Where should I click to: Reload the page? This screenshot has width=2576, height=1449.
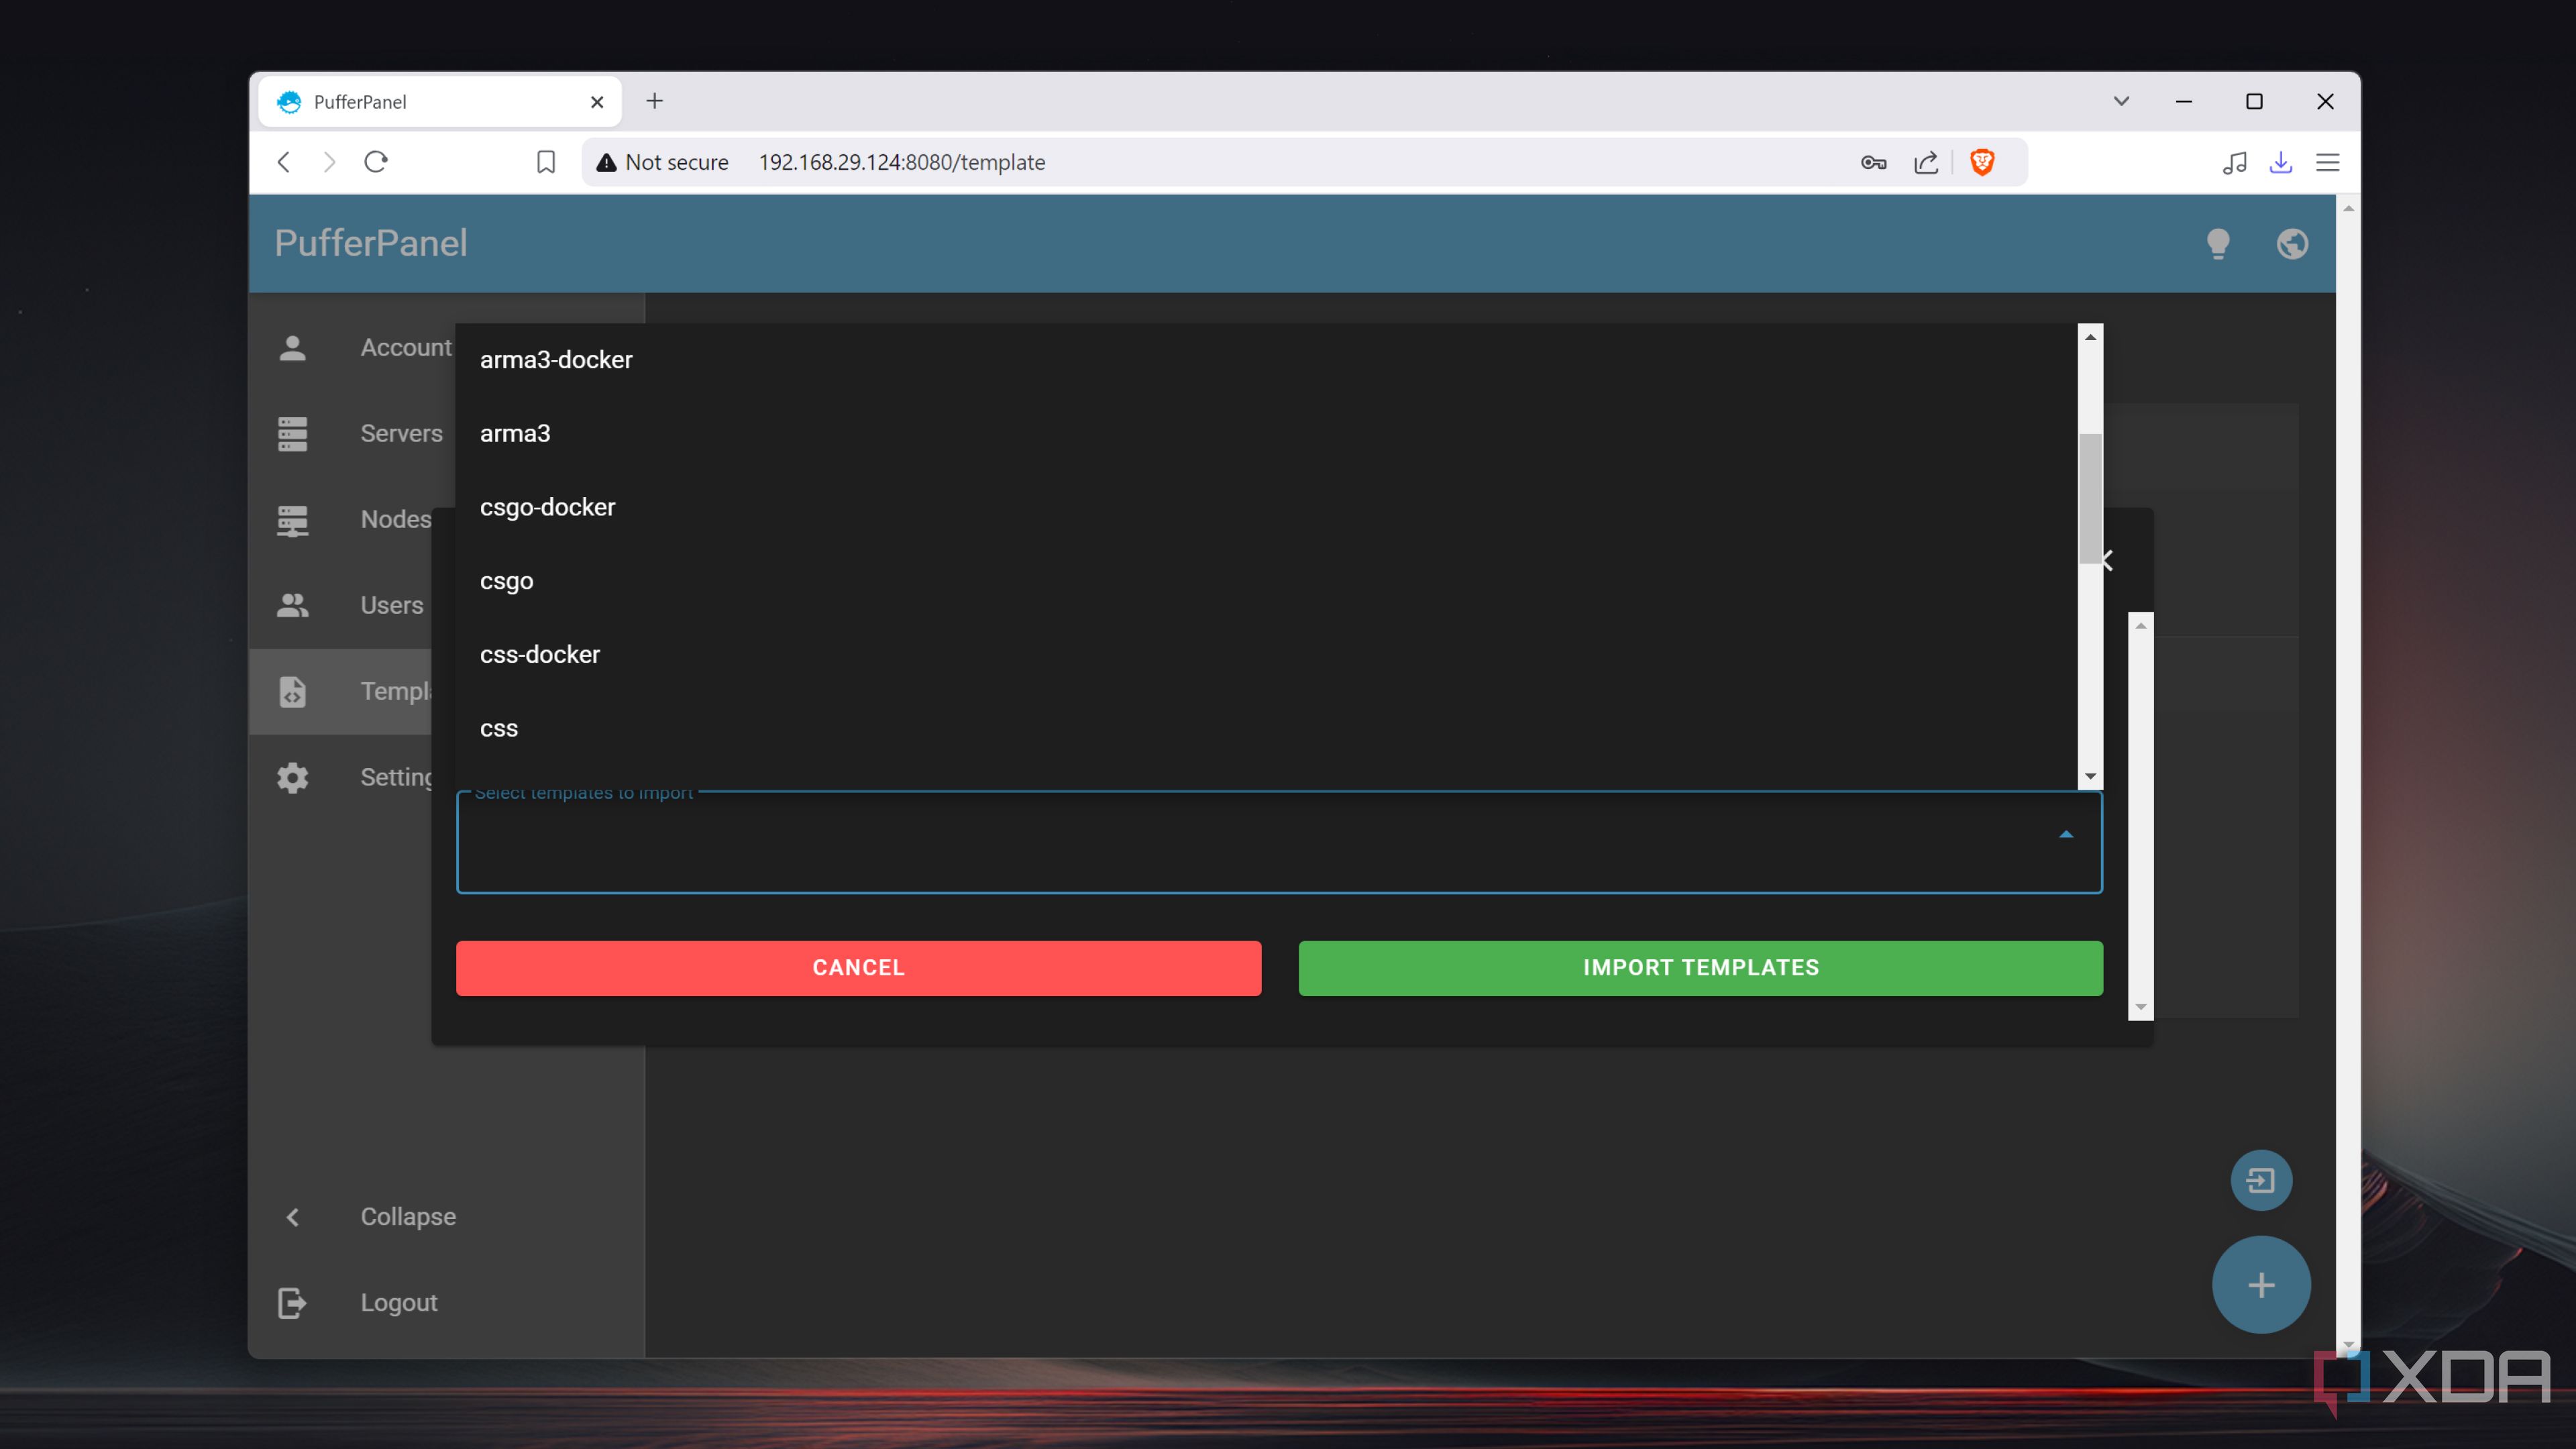(376, 162)
